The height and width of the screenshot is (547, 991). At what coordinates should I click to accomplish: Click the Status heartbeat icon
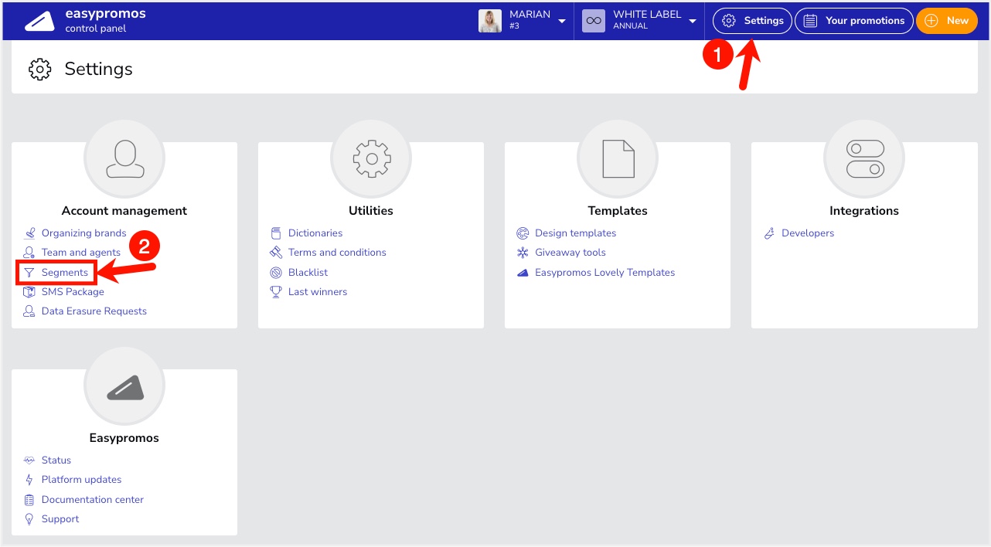pyautogui.click(x=29, y=460)
